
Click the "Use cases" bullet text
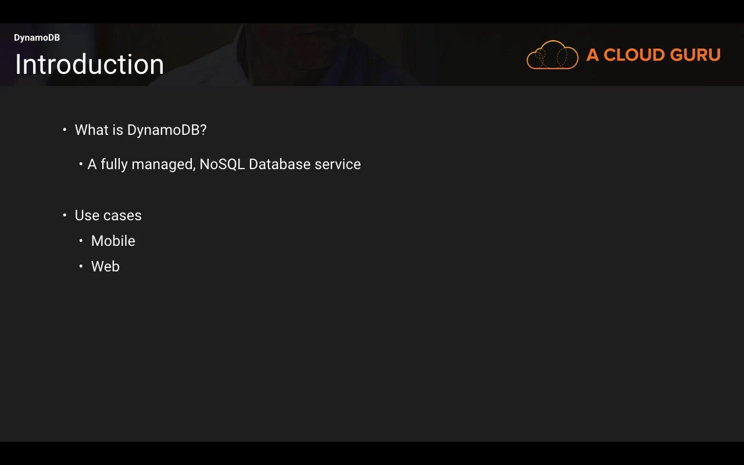(108, 216)
